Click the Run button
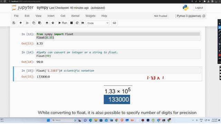Screen dimensions: 221x124 tap(63, 23)
